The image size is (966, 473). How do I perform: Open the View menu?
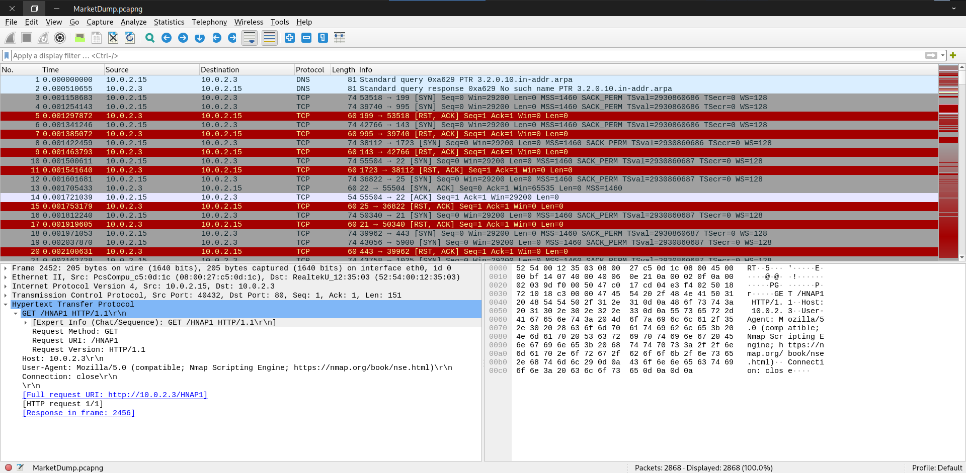(54, 22)
